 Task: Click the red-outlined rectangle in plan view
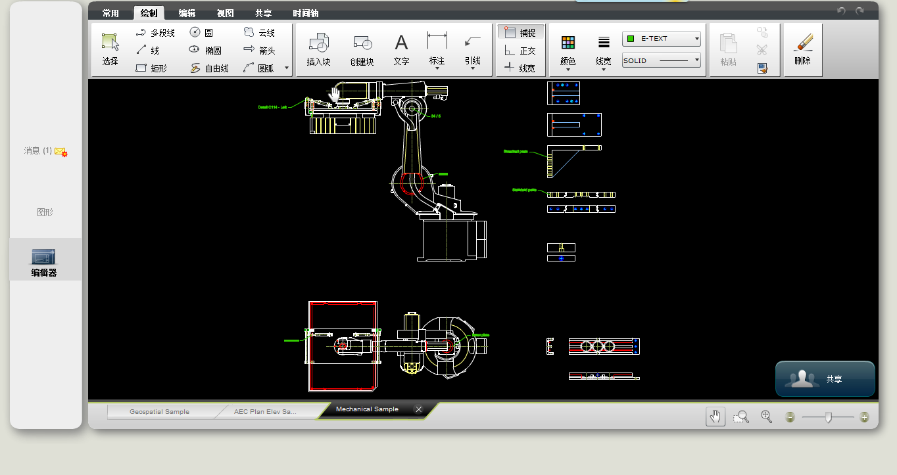[343, 346]
